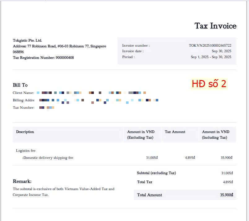249x221 pixels.
Task: Click the Amount in VND (Including Tax) header
Action: pos(216,134)
